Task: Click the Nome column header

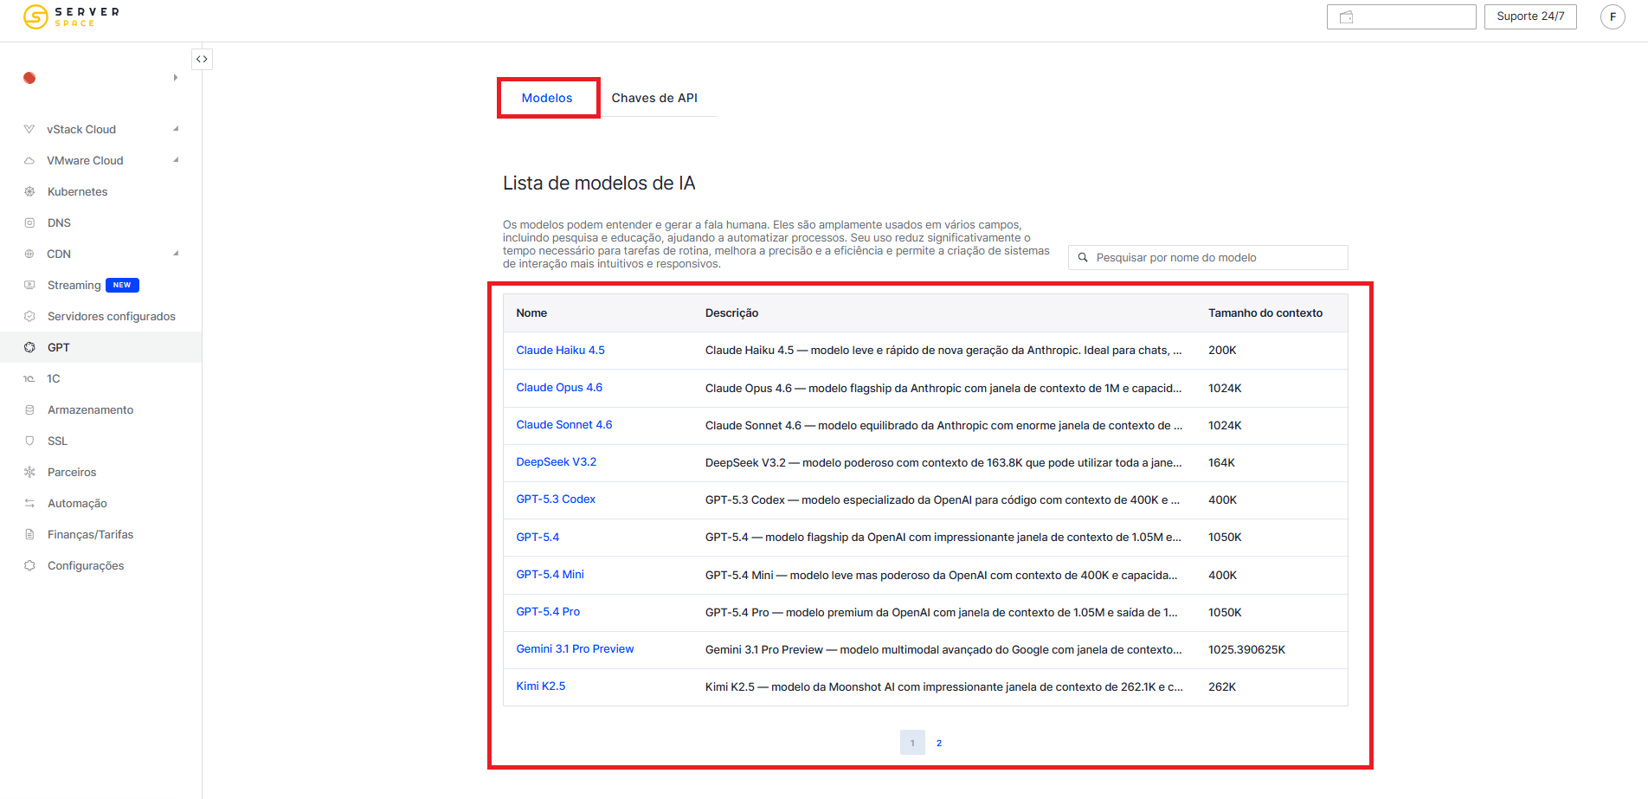Action: click(x=531, y=313)
